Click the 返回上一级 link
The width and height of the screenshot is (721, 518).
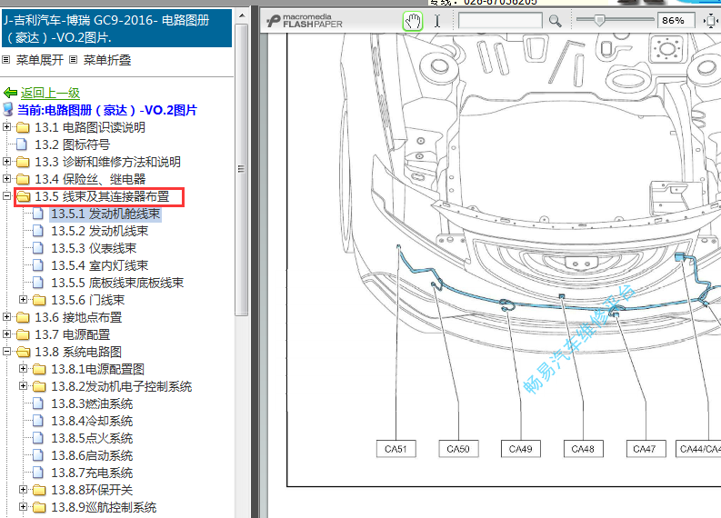(50, 93)
